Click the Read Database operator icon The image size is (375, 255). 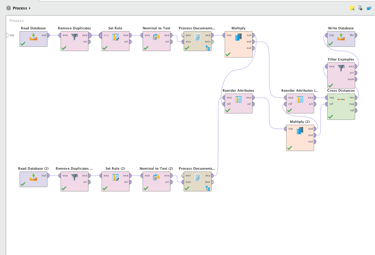(33, 37)
